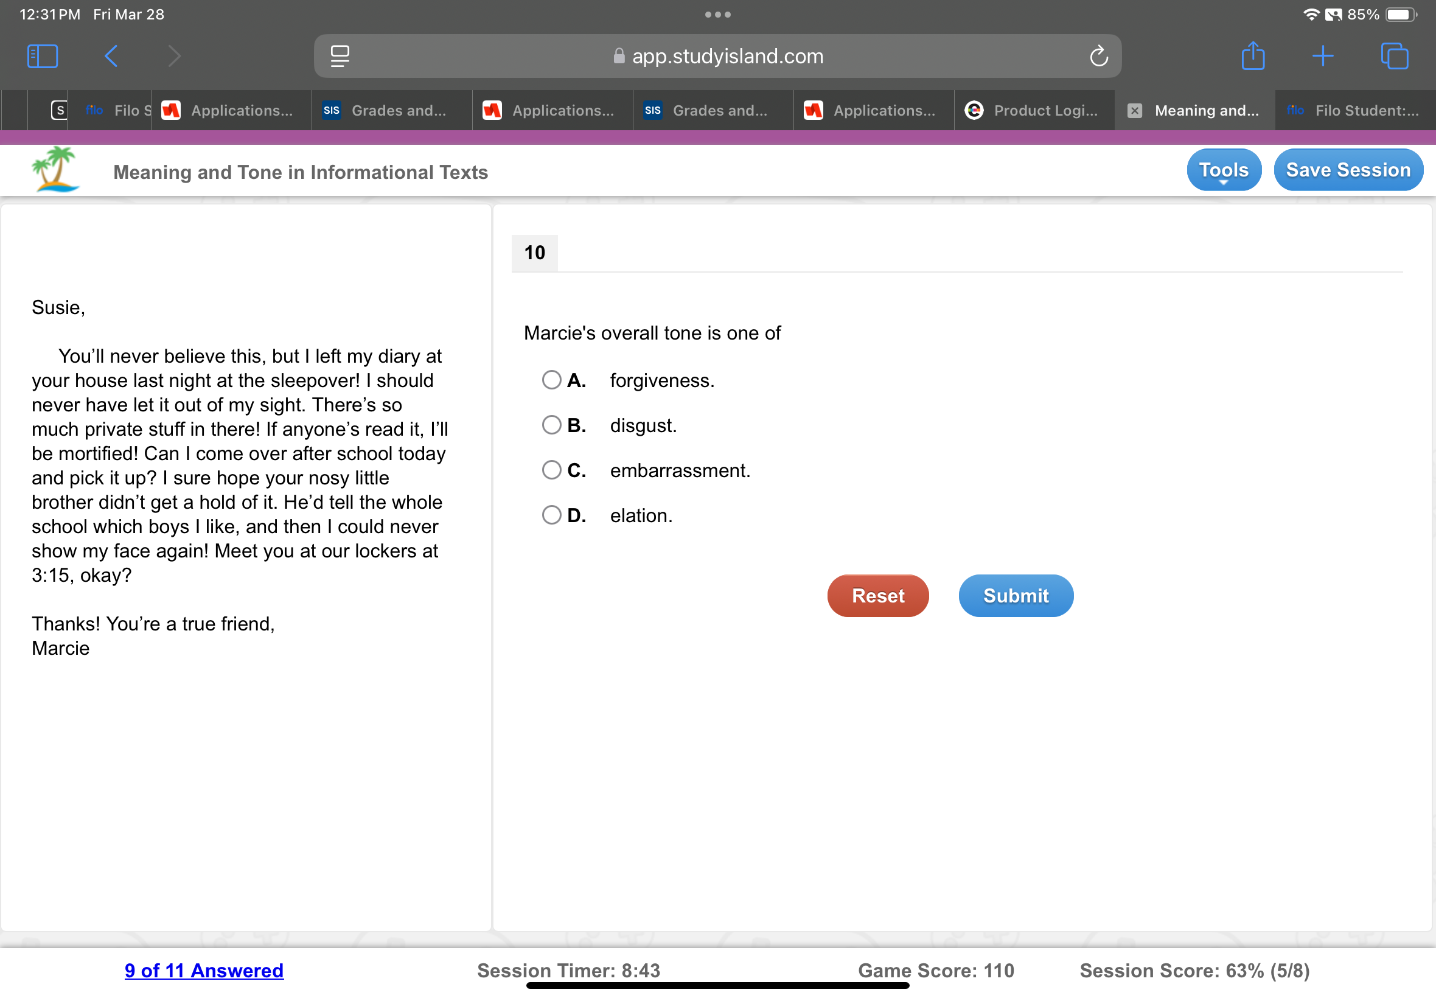Viewport: 1436px width, 998px height.
Task: Click the signature Marcie in the passage
Action: click(x=61, y=649)
